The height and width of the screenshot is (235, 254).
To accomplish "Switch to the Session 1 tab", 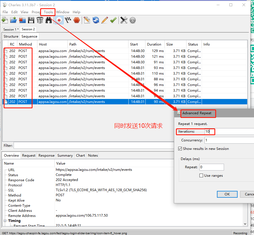I will [11, 29].
